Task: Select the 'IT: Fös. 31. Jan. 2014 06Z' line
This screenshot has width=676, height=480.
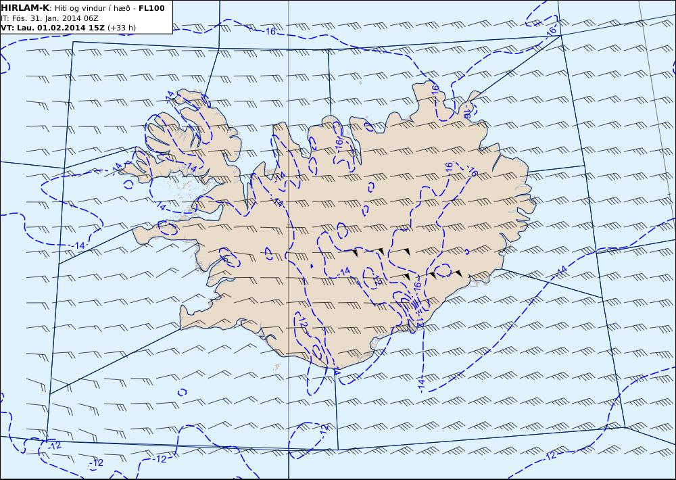Action: (x=49, y=18)
